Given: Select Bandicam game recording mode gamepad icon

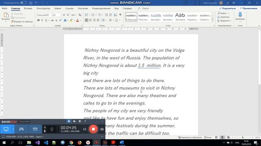Looking at the screenshot, I should click(x=21, y=129).
